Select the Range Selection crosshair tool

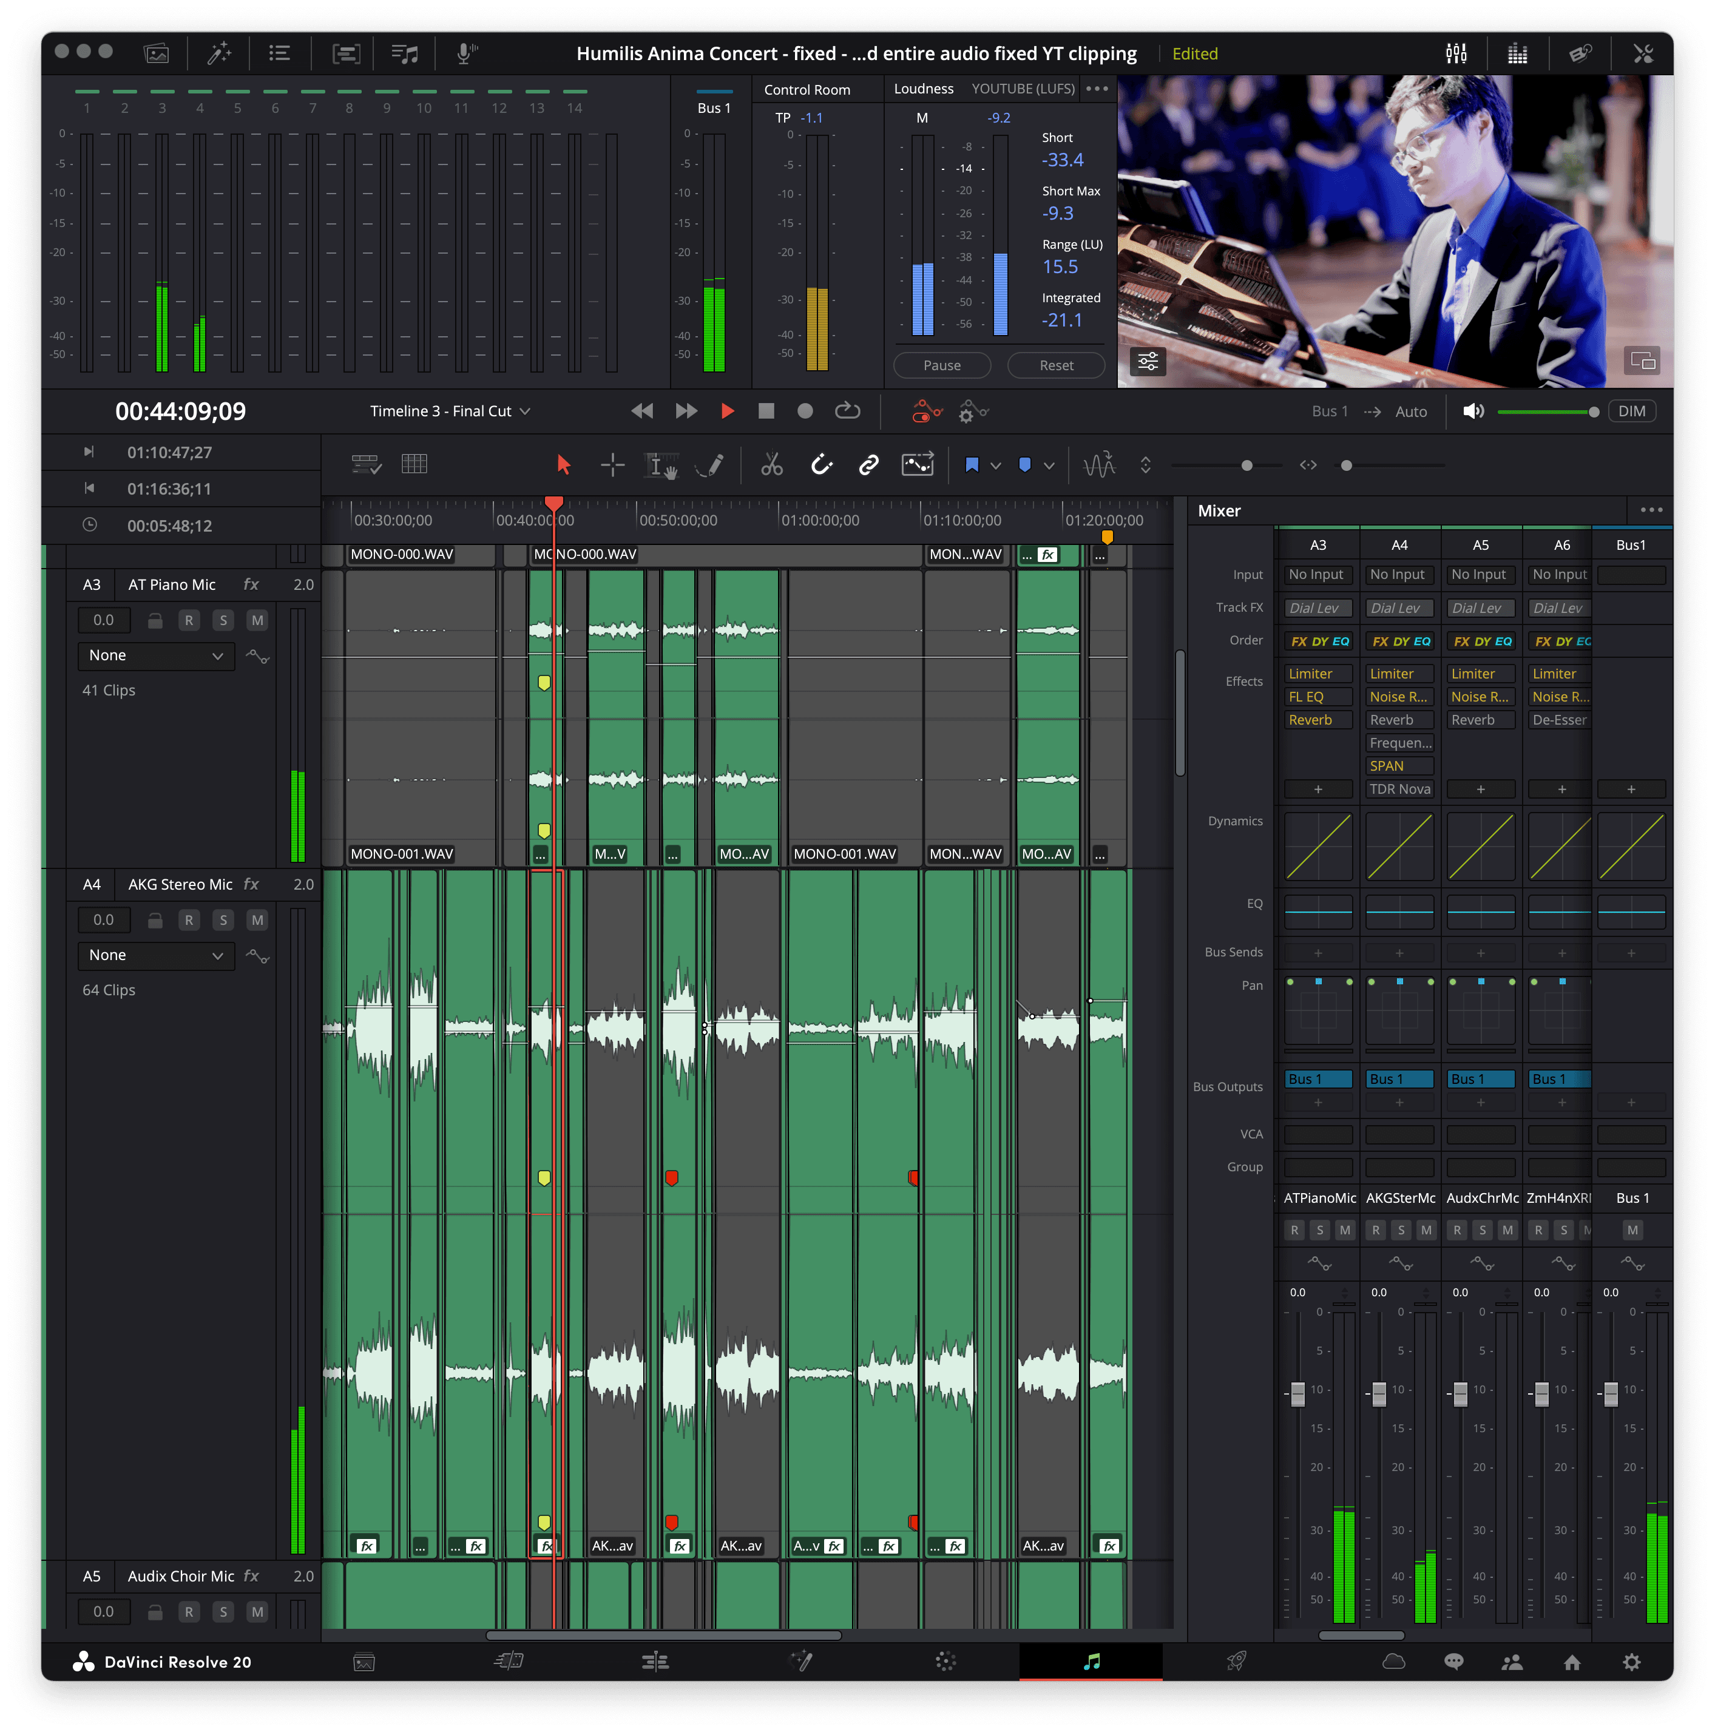[x=612, y=464]
